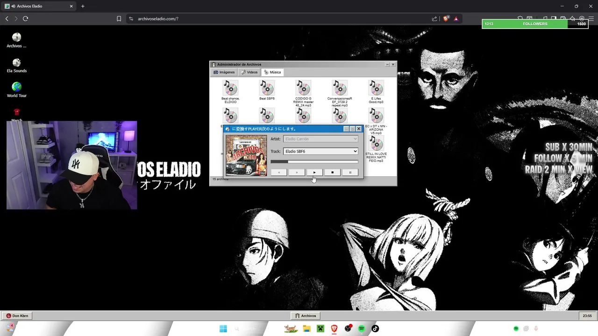Seek within the player progress bar

click(x=314, y=162)
